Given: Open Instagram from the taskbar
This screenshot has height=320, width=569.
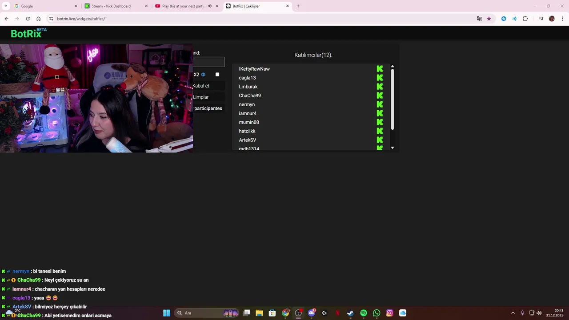Looking at the screenshot, I should coord(390,313).
